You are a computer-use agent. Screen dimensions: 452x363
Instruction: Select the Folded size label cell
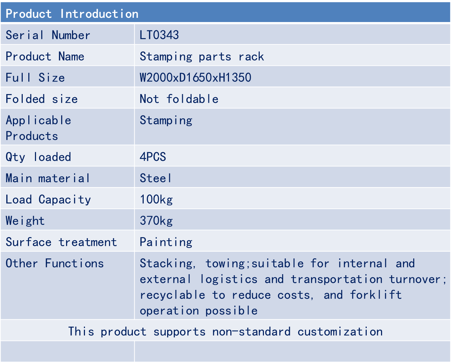pyautogui.click(x=42, y=99)
